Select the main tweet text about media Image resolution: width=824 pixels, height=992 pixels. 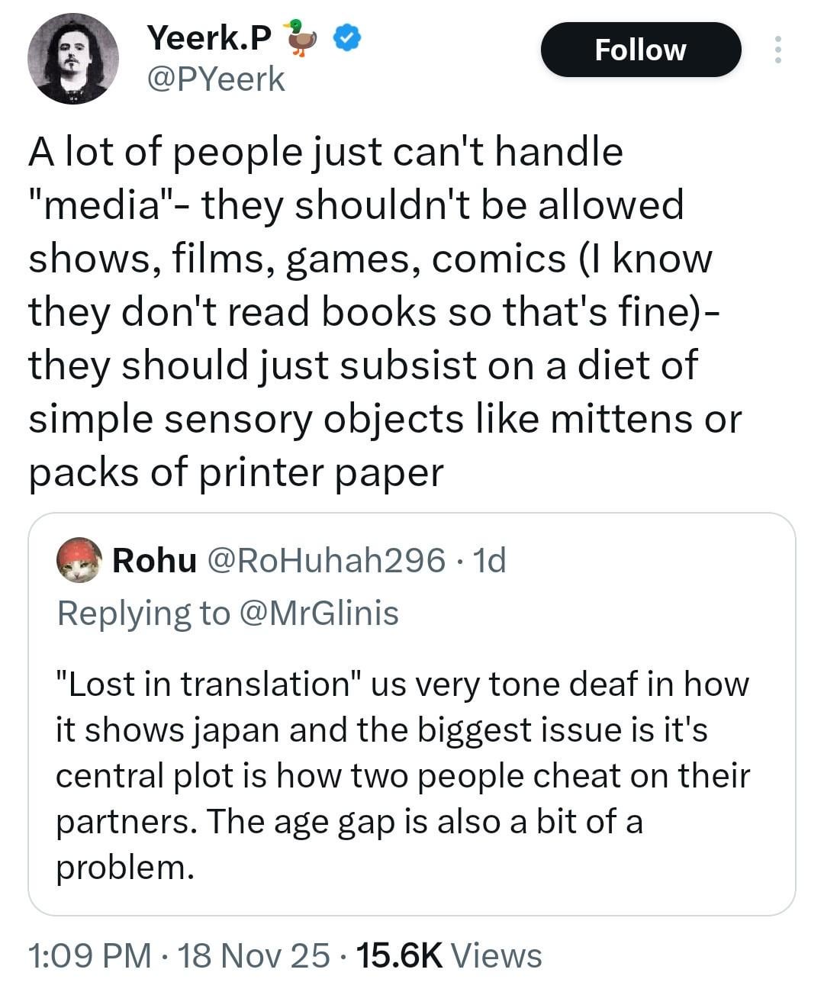(381, 311)
